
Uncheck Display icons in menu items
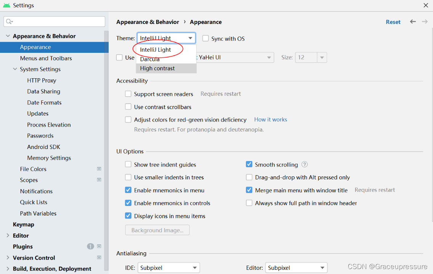(128, 215)
